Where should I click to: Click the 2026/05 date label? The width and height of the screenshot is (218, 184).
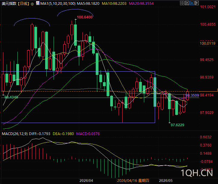166,181
